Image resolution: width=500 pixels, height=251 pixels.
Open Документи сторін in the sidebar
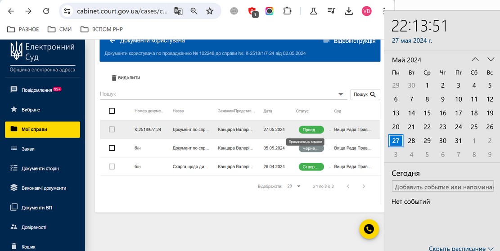tap(42, 169)
